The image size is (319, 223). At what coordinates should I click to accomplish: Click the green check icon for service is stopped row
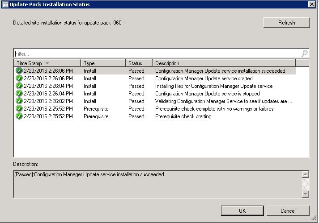(x=19, y=94)
